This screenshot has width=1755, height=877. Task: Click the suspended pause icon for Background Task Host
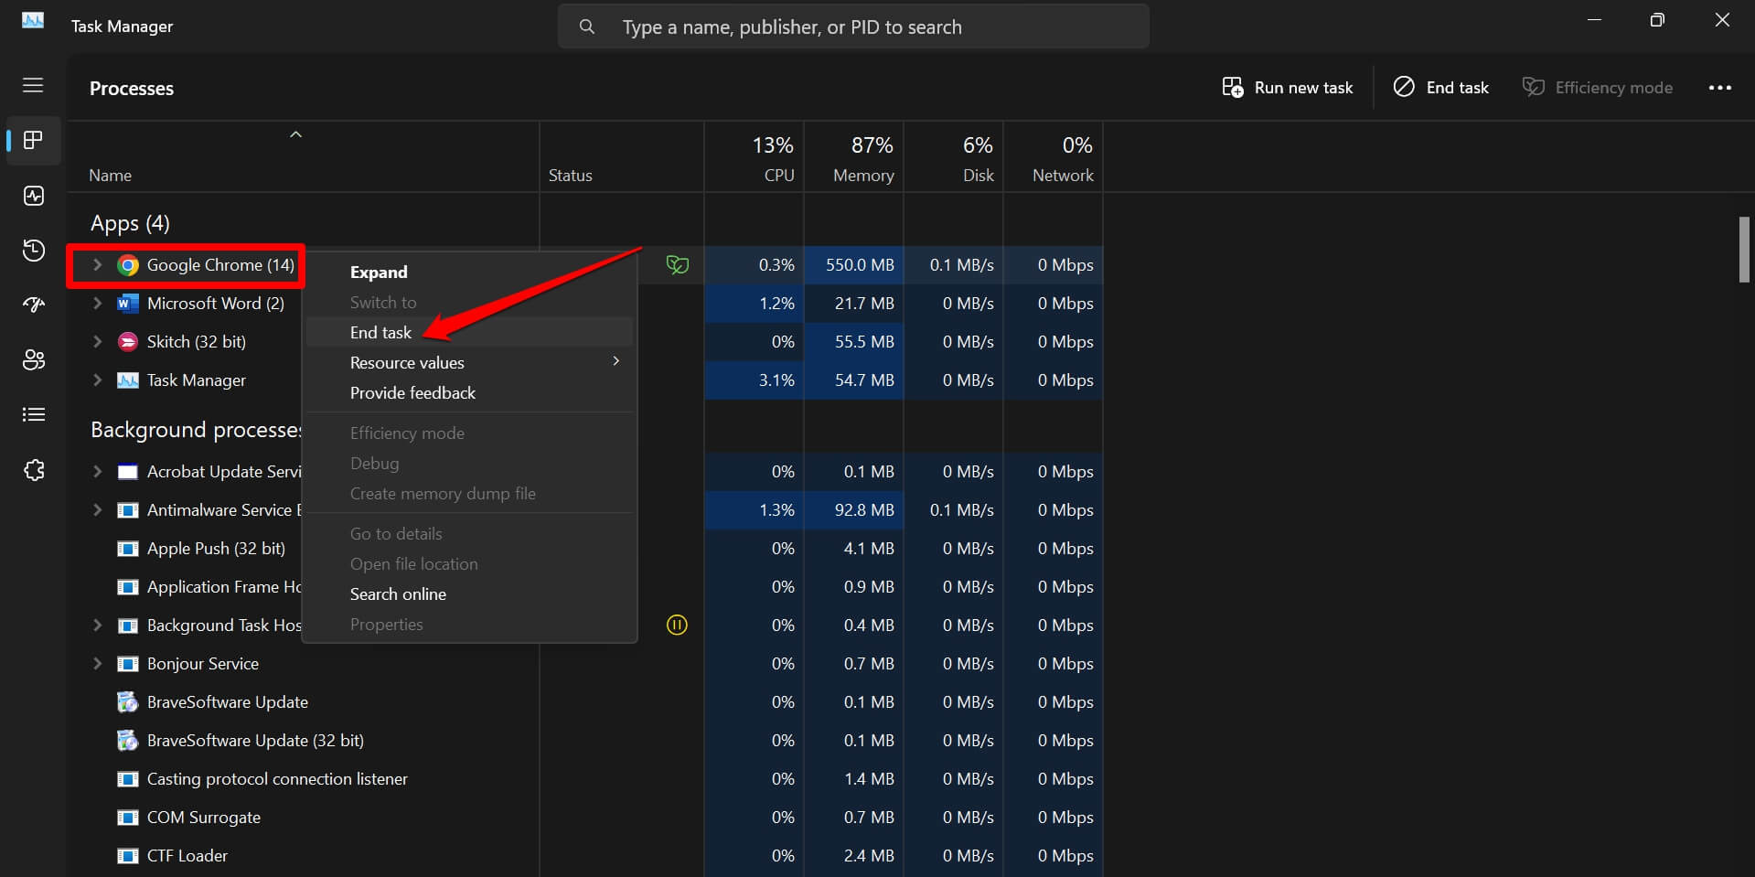pos(677,626)
